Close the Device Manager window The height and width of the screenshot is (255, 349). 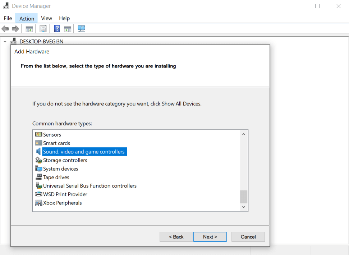point(338,6)
